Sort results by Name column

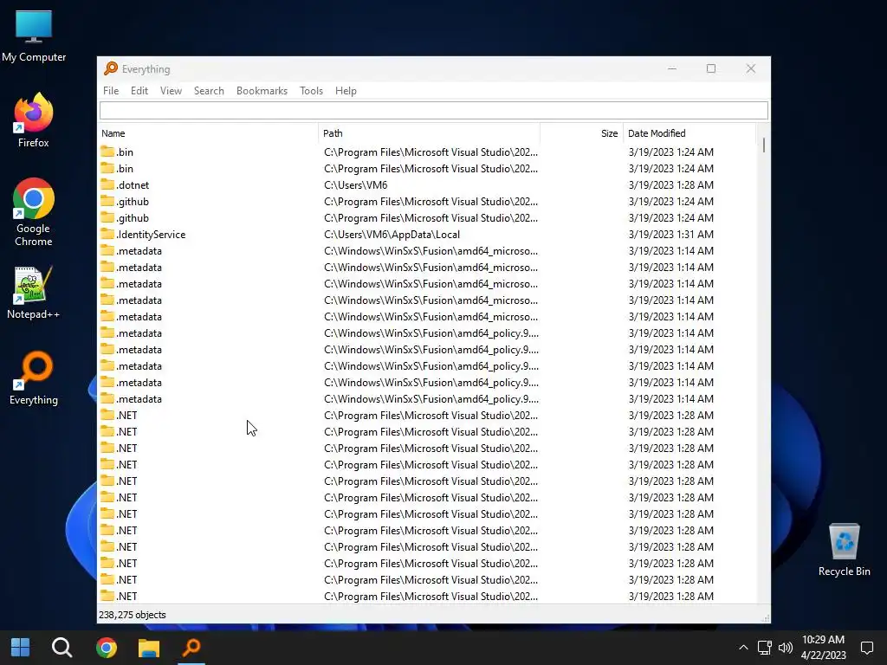click(x=208, y=133)
